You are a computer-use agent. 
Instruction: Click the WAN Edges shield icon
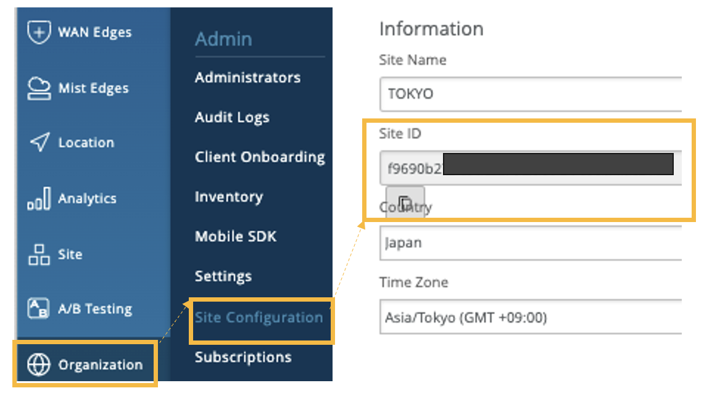(39, 32)
